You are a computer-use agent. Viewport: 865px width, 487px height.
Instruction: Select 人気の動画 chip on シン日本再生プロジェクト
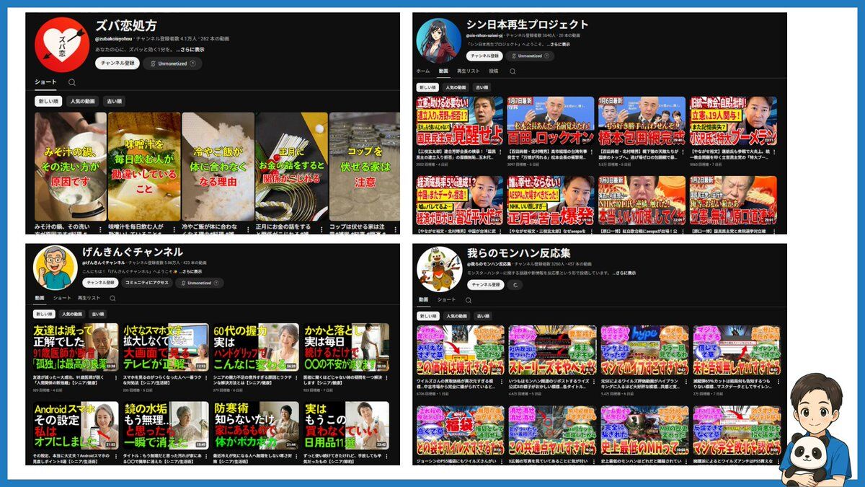click(x=456, y=87)
